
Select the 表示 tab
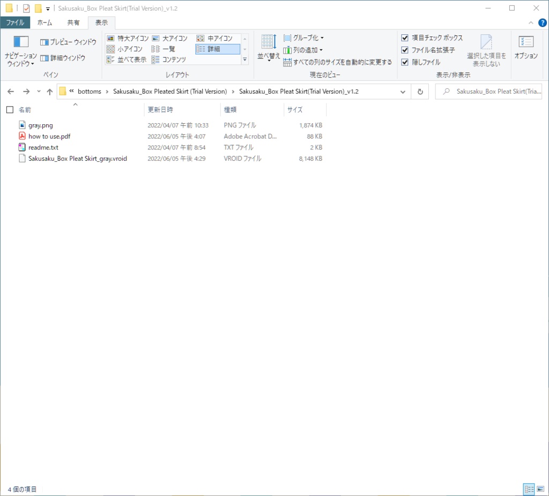[x=101, y=22]
